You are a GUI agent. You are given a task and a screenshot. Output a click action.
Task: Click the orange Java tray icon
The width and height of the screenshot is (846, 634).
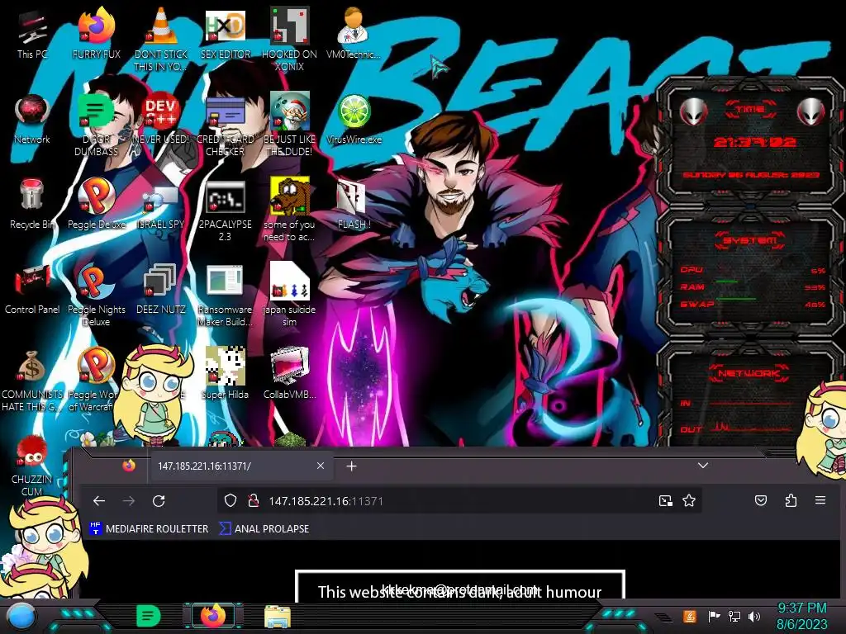coord(689,616)
